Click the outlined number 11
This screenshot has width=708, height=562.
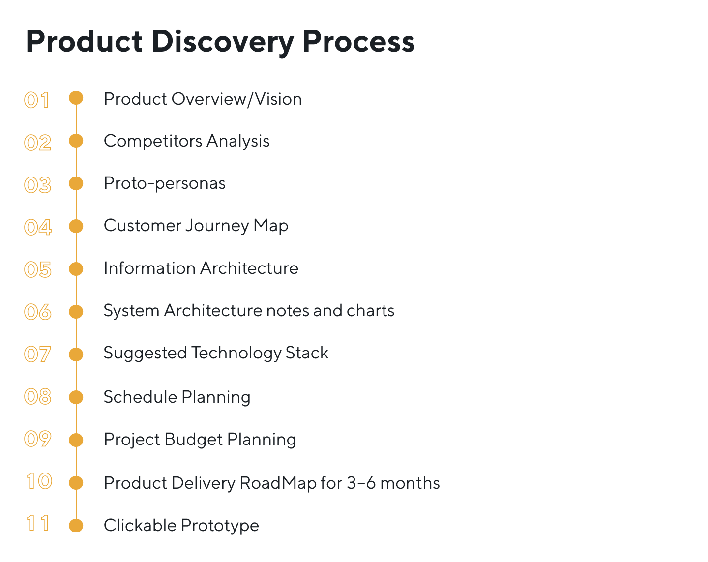pos(38,523)
